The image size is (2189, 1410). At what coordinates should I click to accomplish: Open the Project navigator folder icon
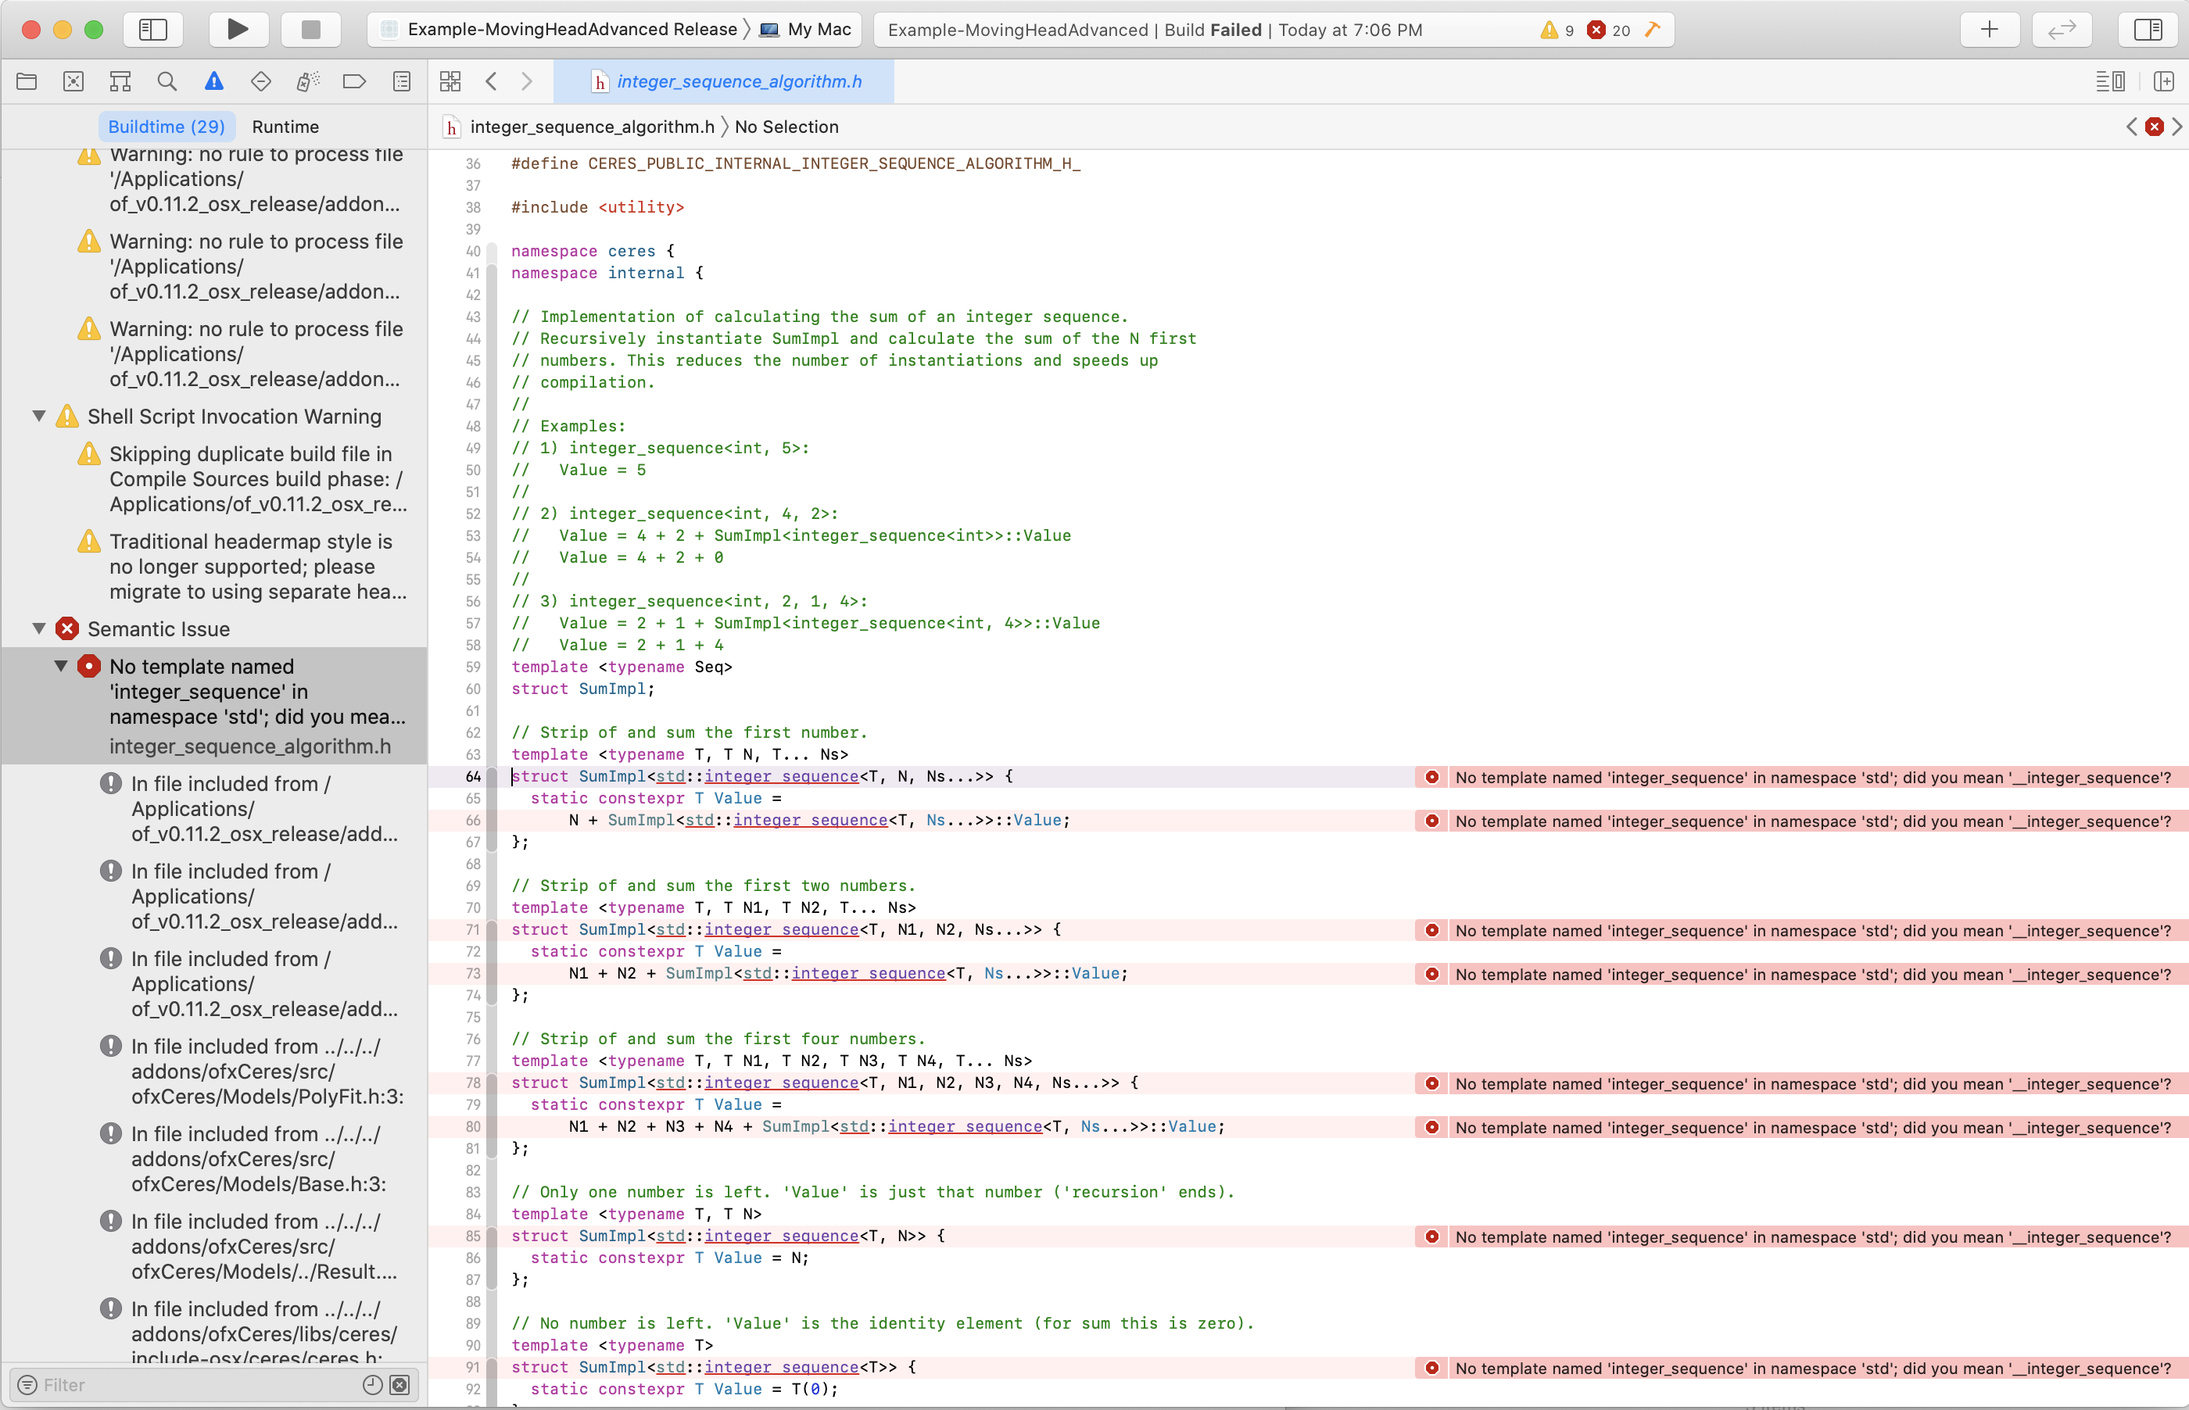(27, 81)
